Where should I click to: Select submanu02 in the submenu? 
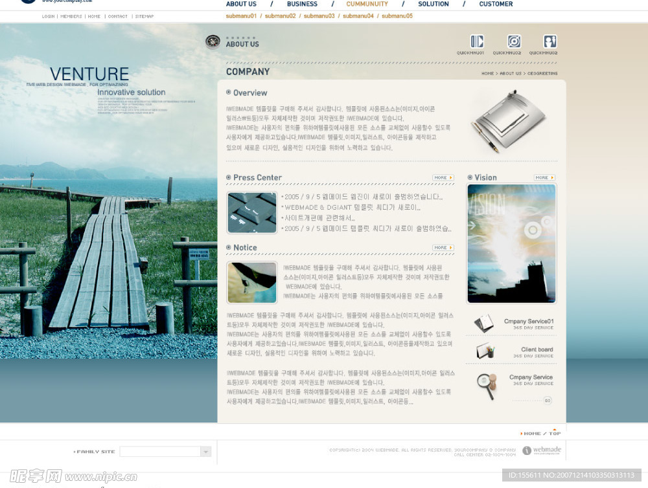coord(280,16)
